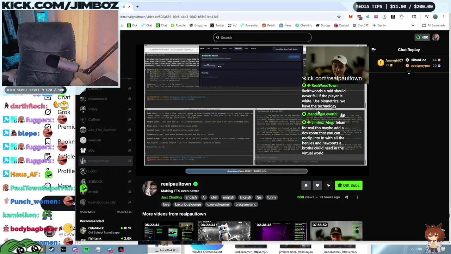Screen dimensions: 451x254
Task: Open Spotify from the taskbar
Action: click(86, 249)
